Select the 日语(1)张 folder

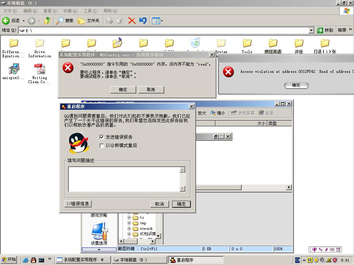[x=325, y=46]
